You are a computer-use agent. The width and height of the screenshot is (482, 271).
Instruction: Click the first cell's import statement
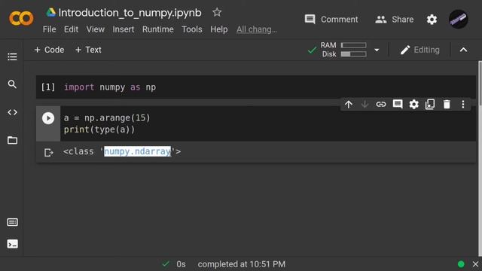tap(110, 87)
